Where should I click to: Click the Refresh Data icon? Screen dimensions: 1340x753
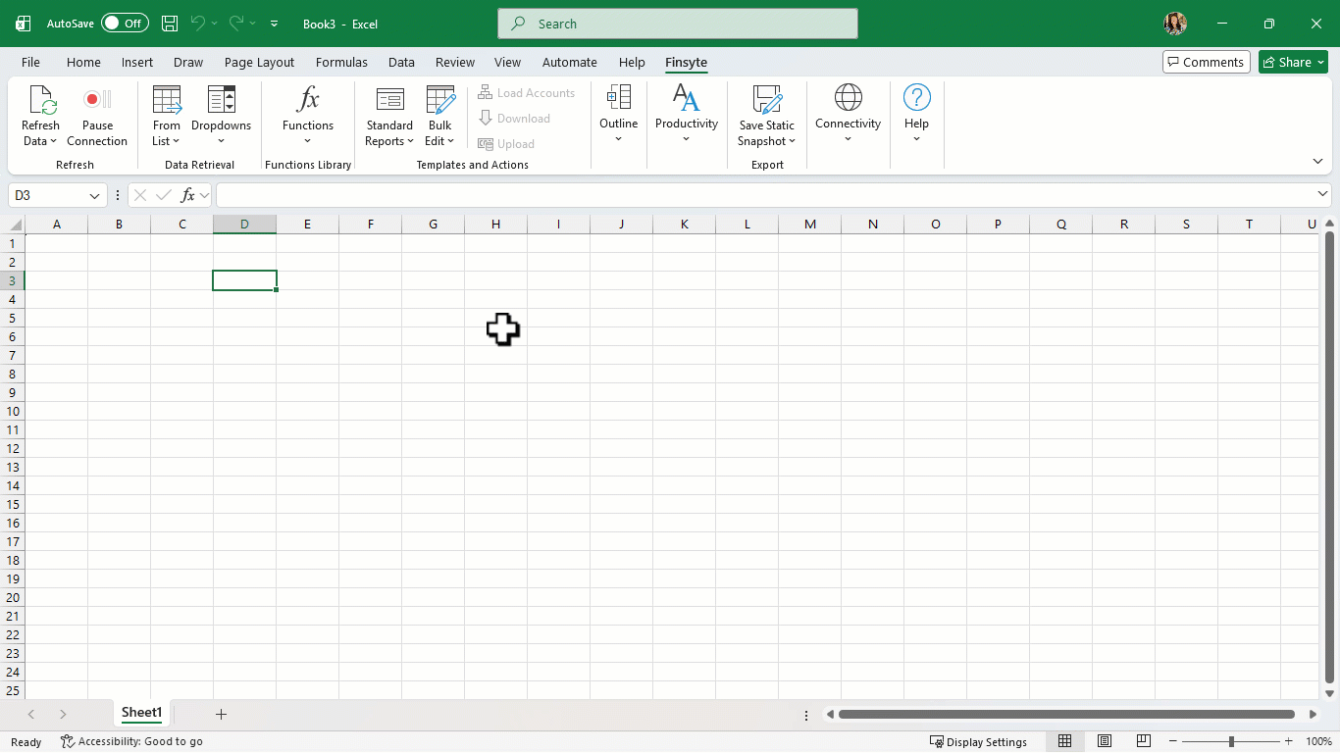click(41, 100)
